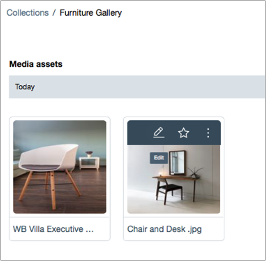Select the WB Villa Executive asset card footer
This screenshot has height=261, width=266.
click(x=60, y=229)
